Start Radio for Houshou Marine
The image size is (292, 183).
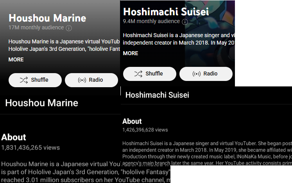point(91,80)
